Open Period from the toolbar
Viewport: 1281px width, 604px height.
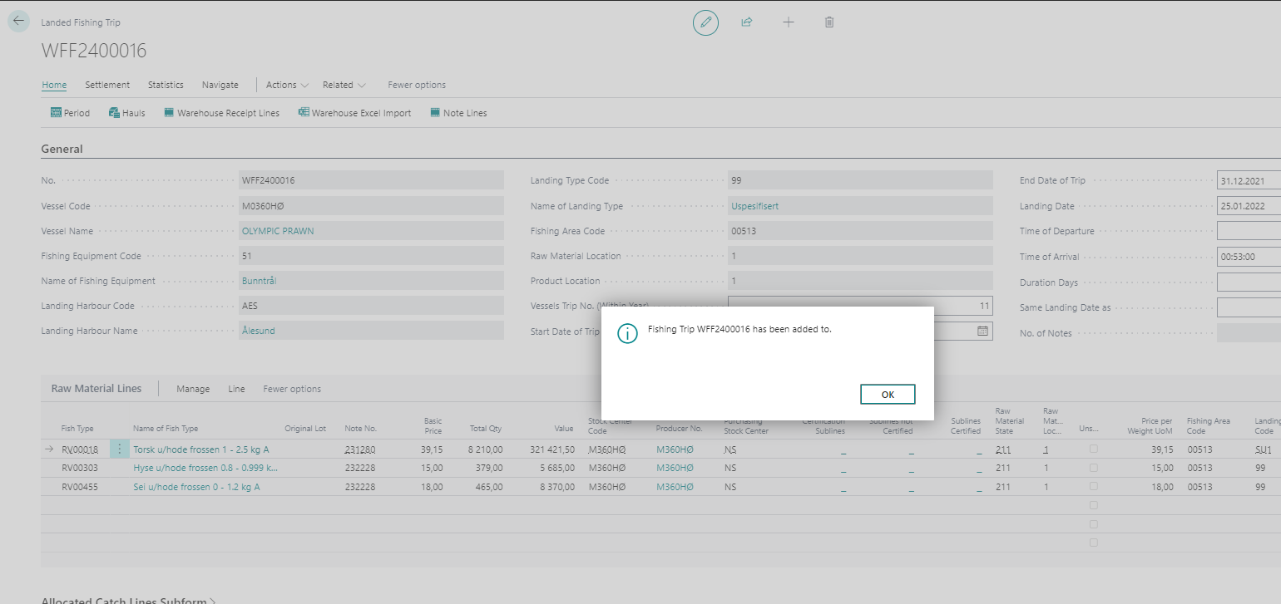coord(70,113)
